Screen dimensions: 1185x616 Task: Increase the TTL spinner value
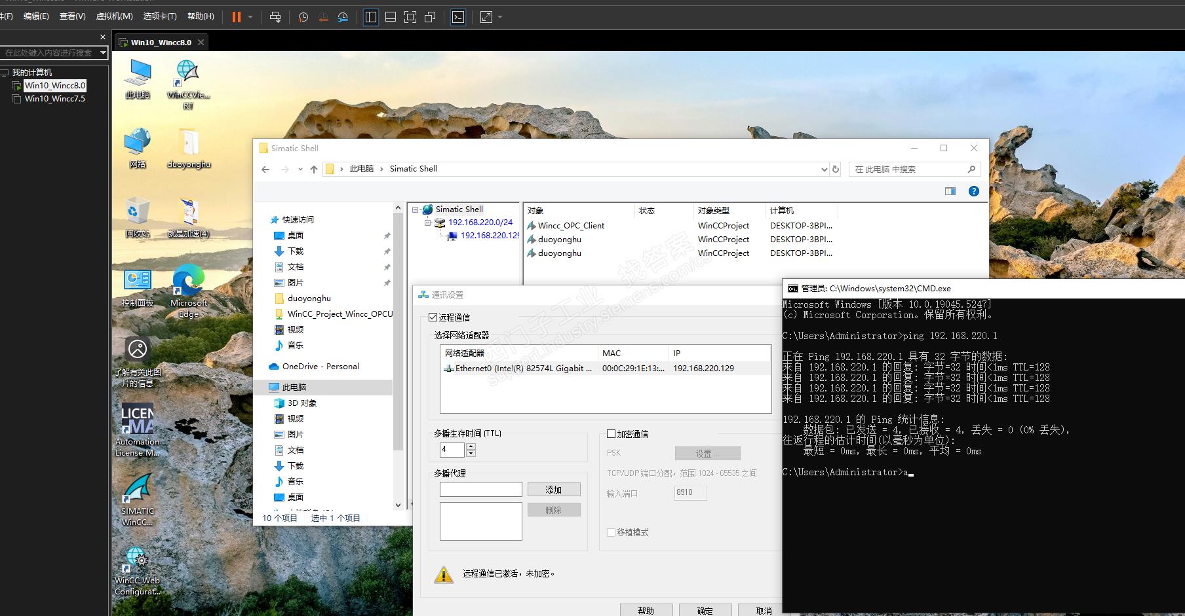tap(471, 446)
